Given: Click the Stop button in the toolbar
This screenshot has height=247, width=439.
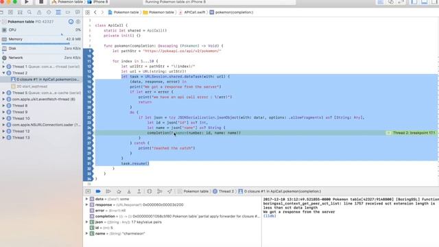Looking at the screenshot, I should pos(41,1).
